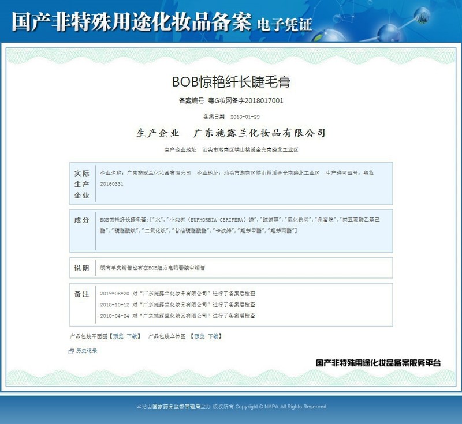Click the 生产企业地址 address line

point(232,150)
